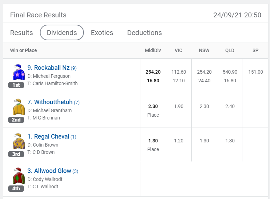Select the Dividends tab

62,33
